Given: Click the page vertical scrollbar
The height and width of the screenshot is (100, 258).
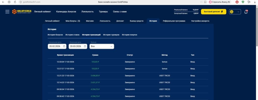Looking at the screenshot, I should pyautogui.click(x=257, y=25).
